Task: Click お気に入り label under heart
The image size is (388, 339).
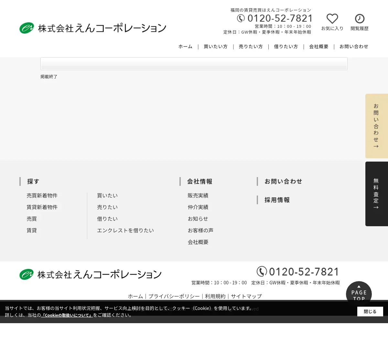Action: [x=332, y=28]
